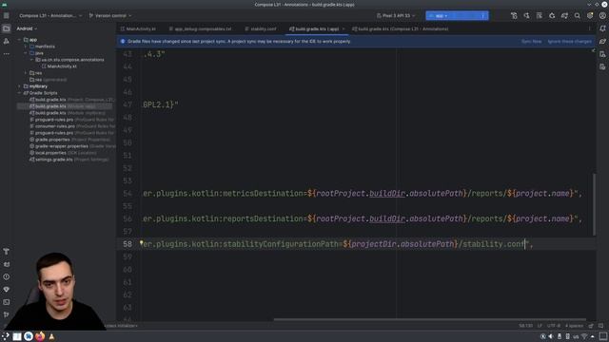Screen dimensions: 609x342
Task: Expand the manifests folder
Action: coord(26,47)
